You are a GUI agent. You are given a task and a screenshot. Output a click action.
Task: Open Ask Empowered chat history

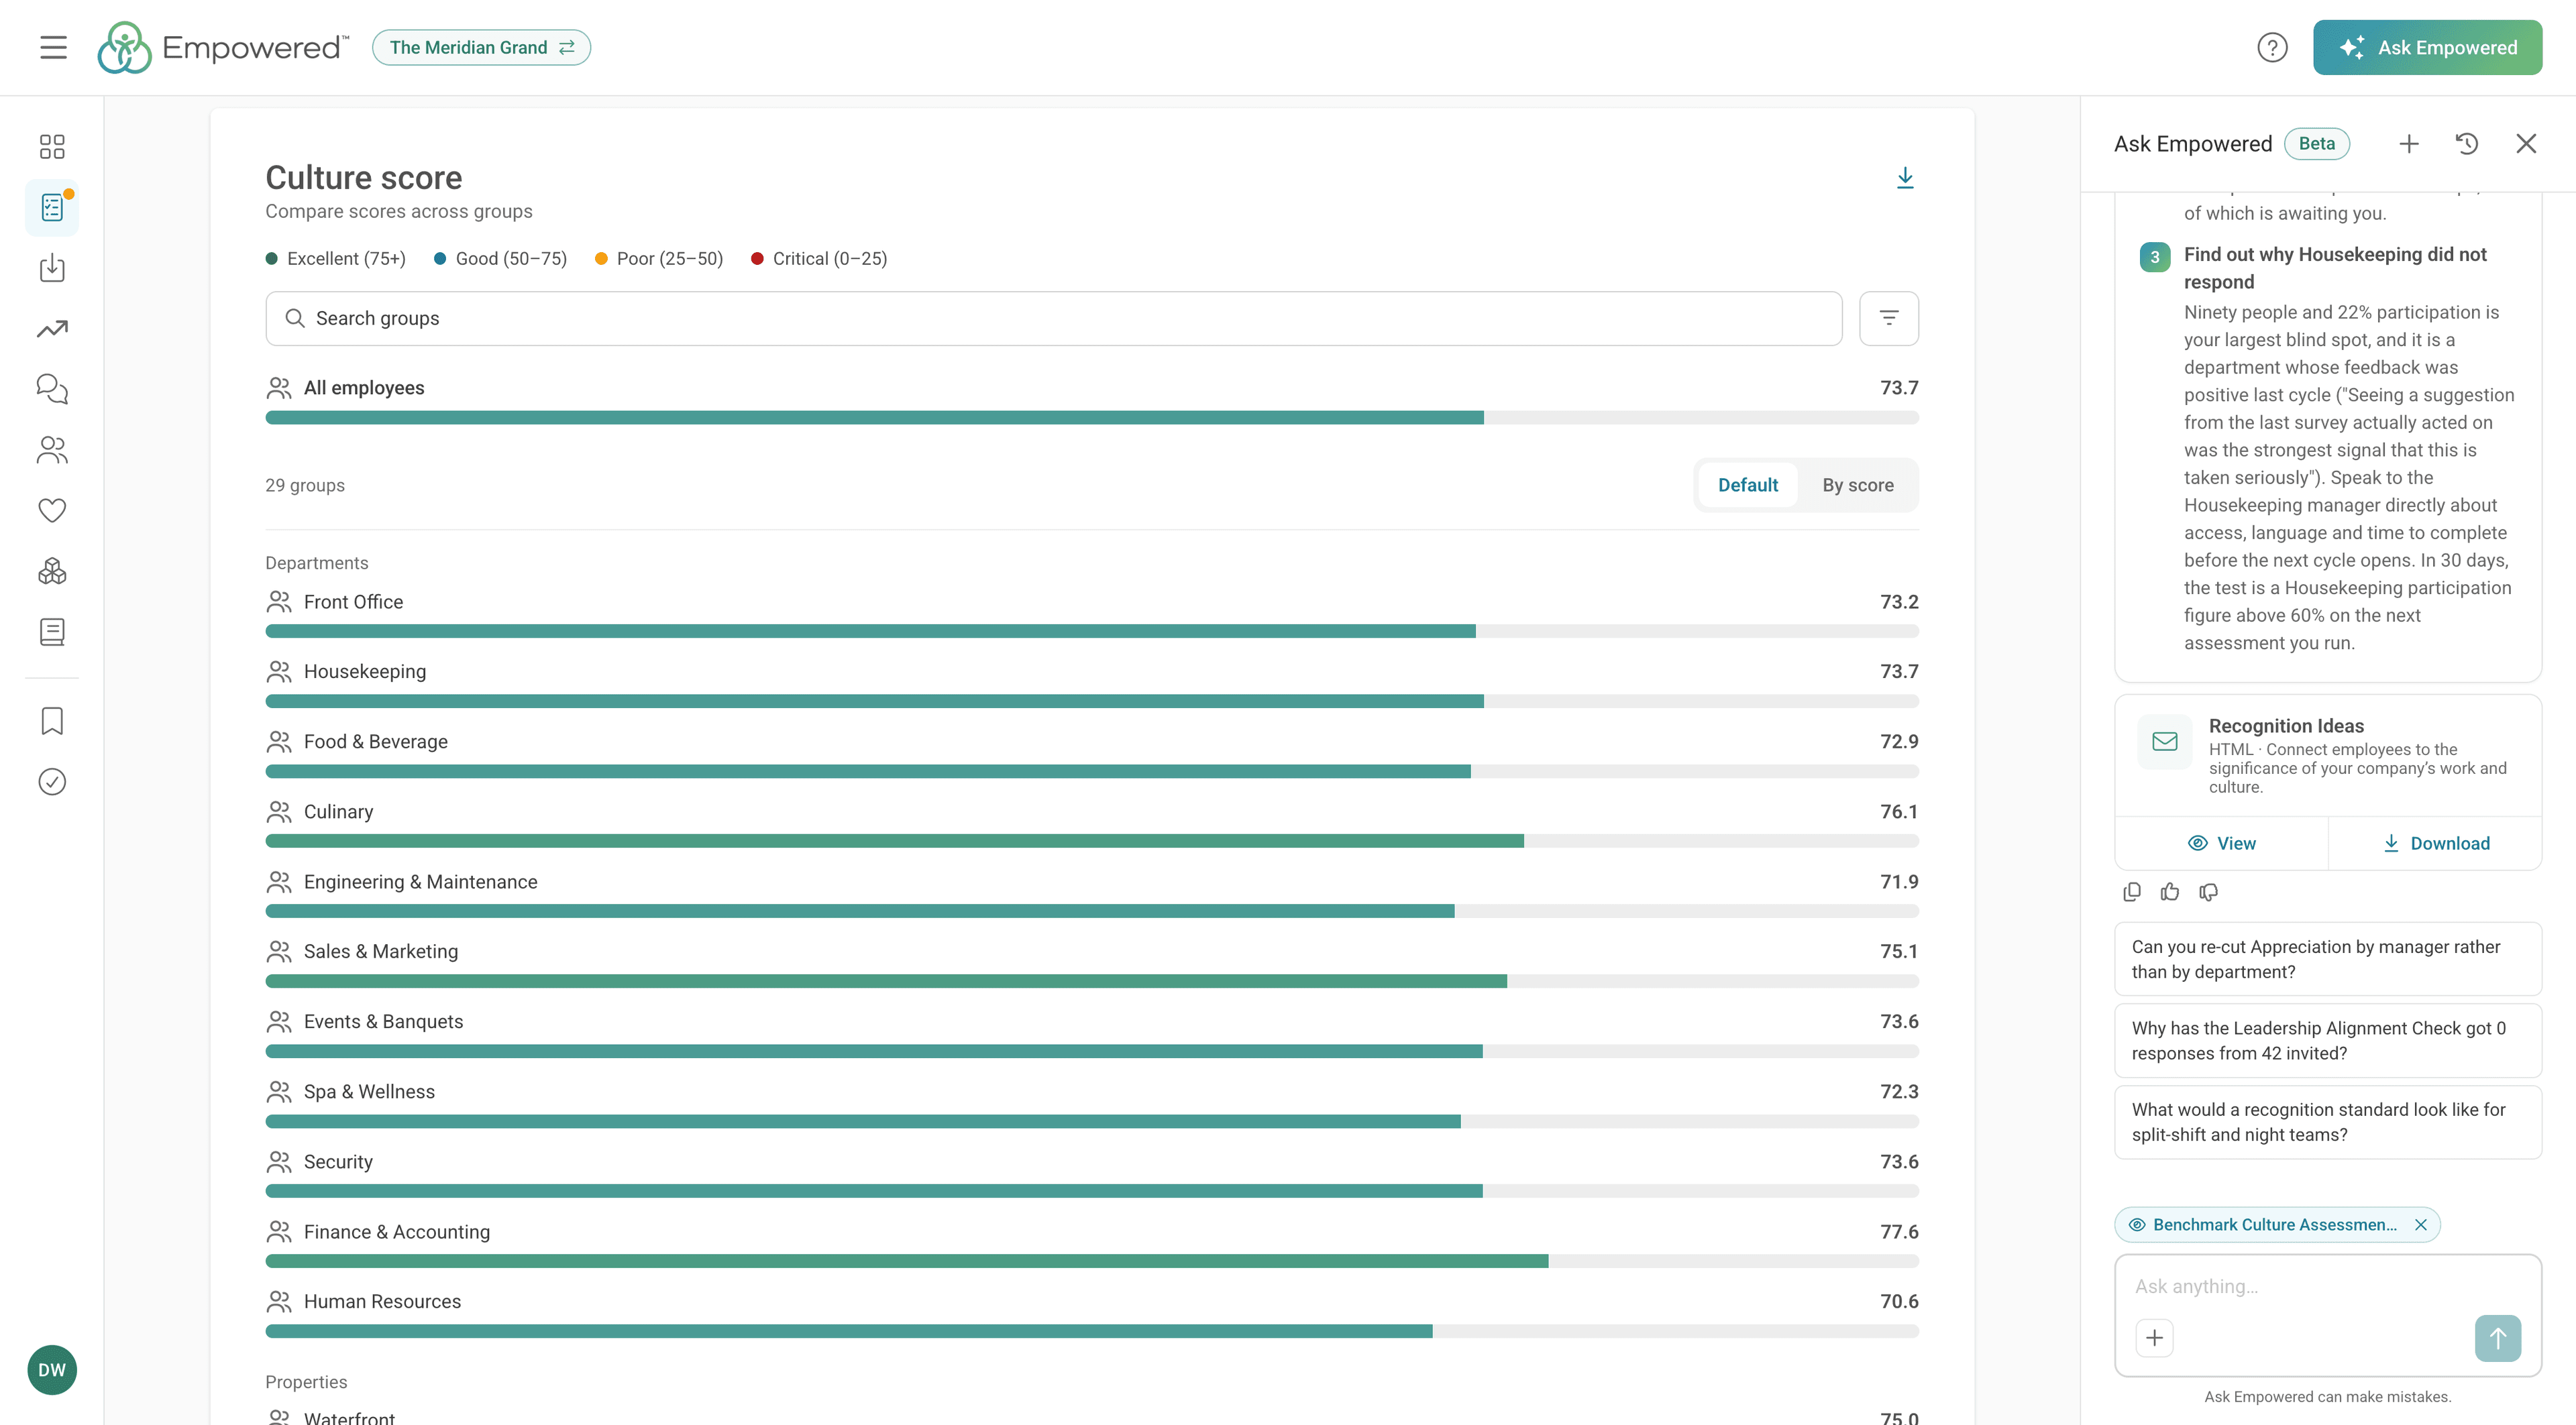2467,144
